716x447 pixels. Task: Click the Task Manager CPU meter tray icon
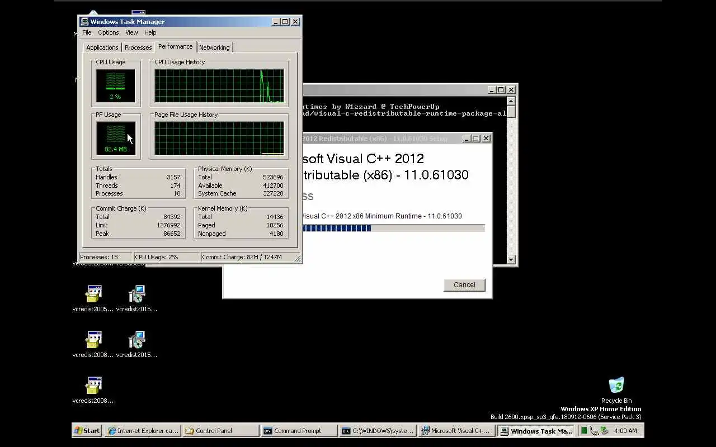point(584,431)
